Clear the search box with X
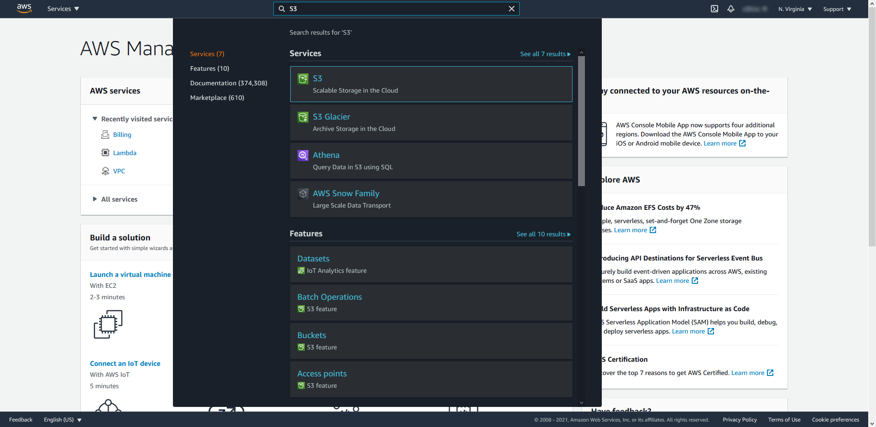The height and width of the screenshot is (427, 876). pyautogui.click(x=511, y=9)
